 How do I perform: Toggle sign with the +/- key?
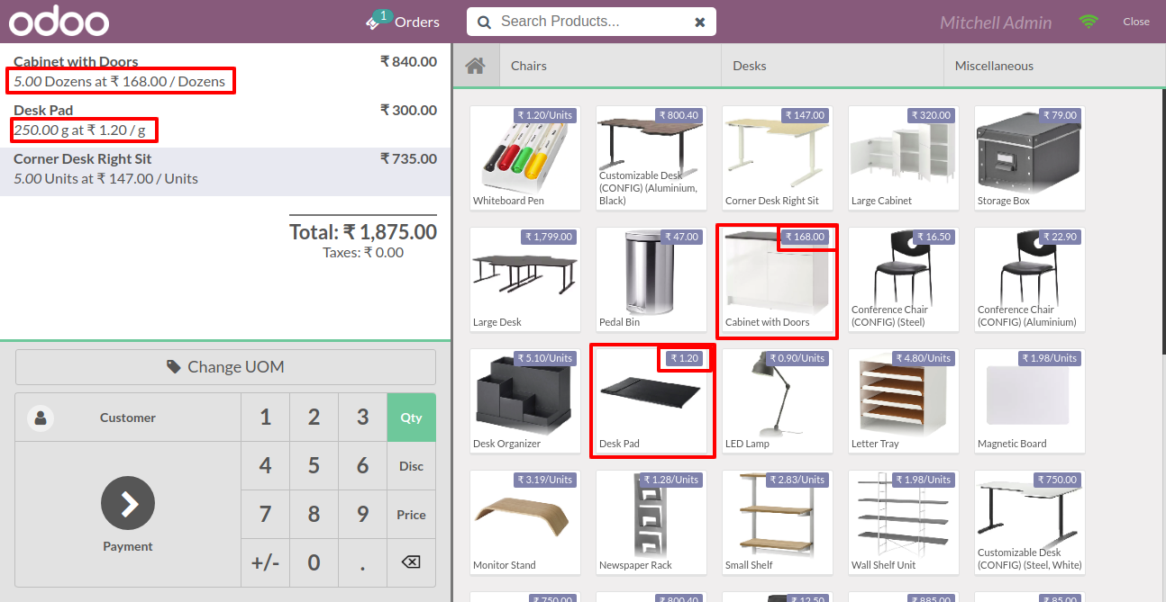pos(265,562)
